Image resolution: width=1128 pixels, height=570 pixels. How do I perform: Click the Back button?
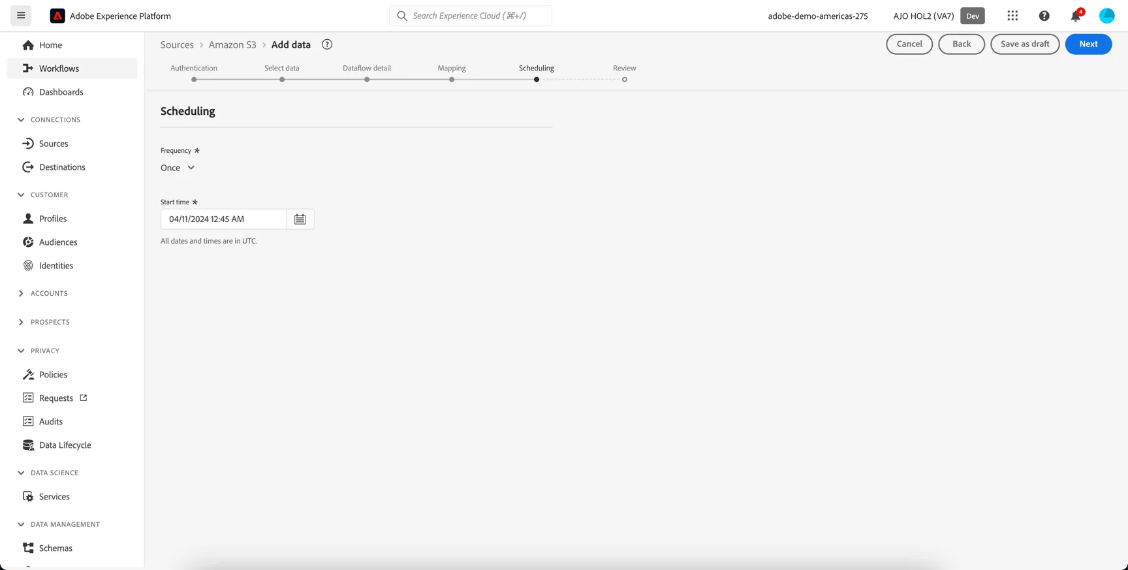point(962,44)
